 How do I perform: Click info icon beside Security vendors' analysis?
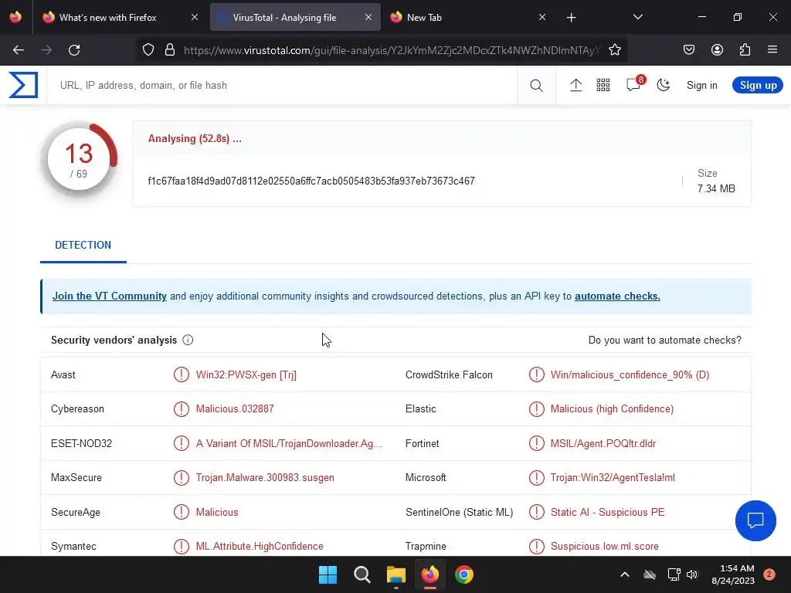tap(188, 340)
